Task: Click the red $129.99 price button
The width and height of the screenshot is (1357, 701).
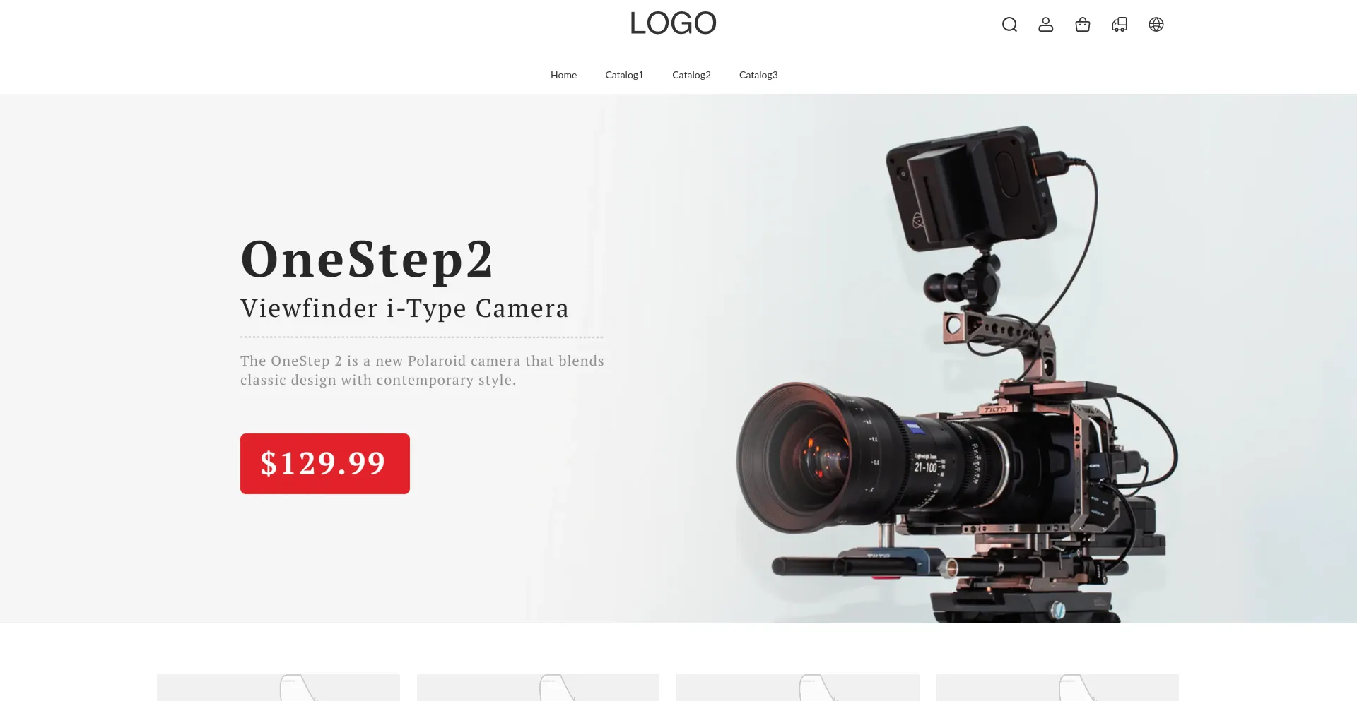Action: pos(325,464)
